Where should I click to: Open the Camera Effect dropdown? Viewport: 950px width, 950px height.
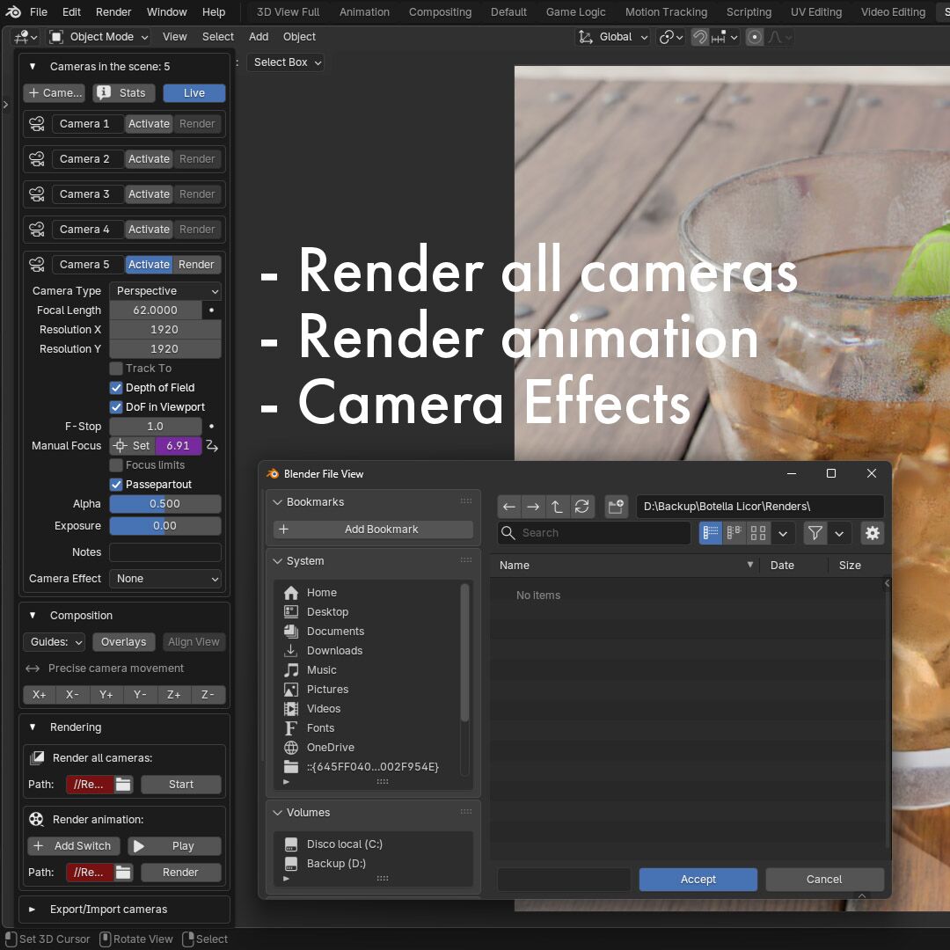[165, 579]
